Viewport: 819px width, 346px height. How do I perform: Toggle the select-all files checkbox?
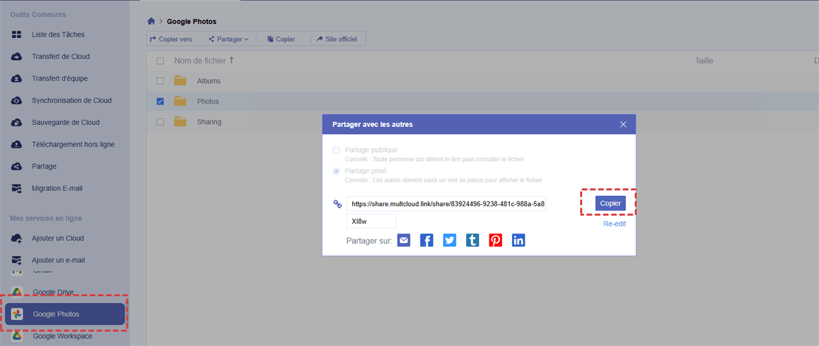(x=160, y=61)
